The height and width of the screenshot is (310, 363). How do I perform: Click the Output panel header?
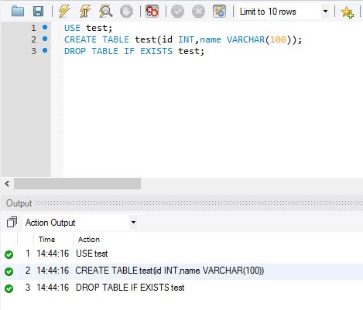pos(181,203)
